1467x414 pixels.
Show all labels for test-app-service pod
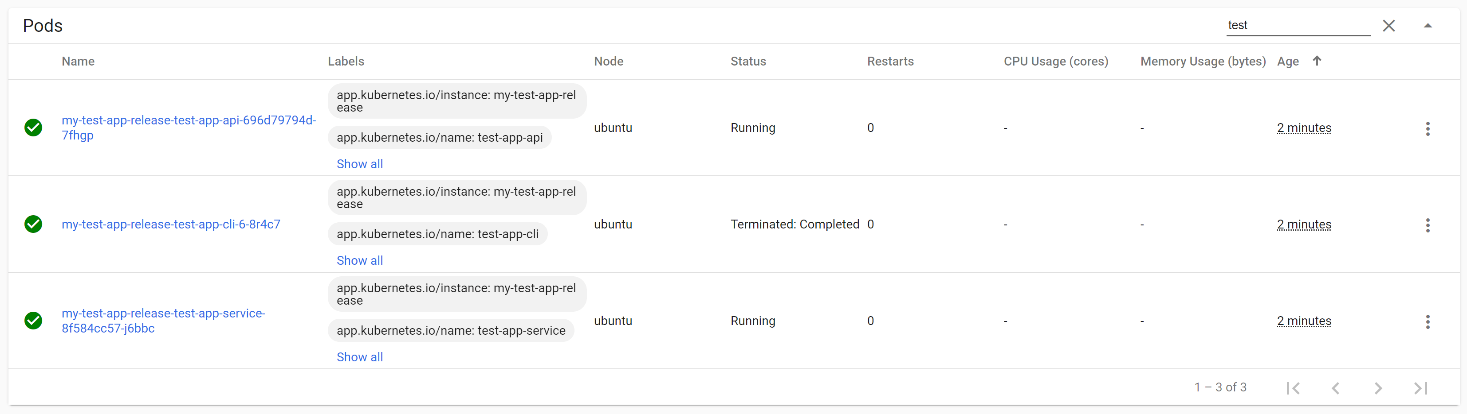[359, 357]
